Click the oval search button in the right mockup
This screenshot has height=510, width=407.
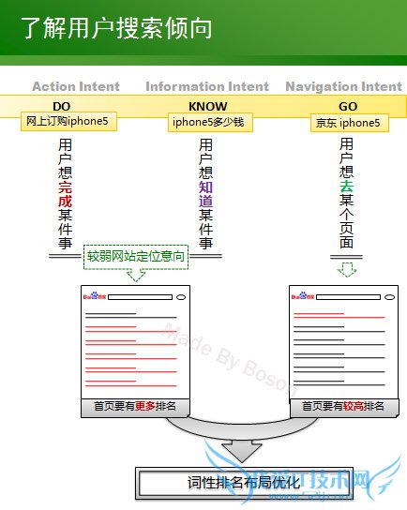click(x=389, y=297)
